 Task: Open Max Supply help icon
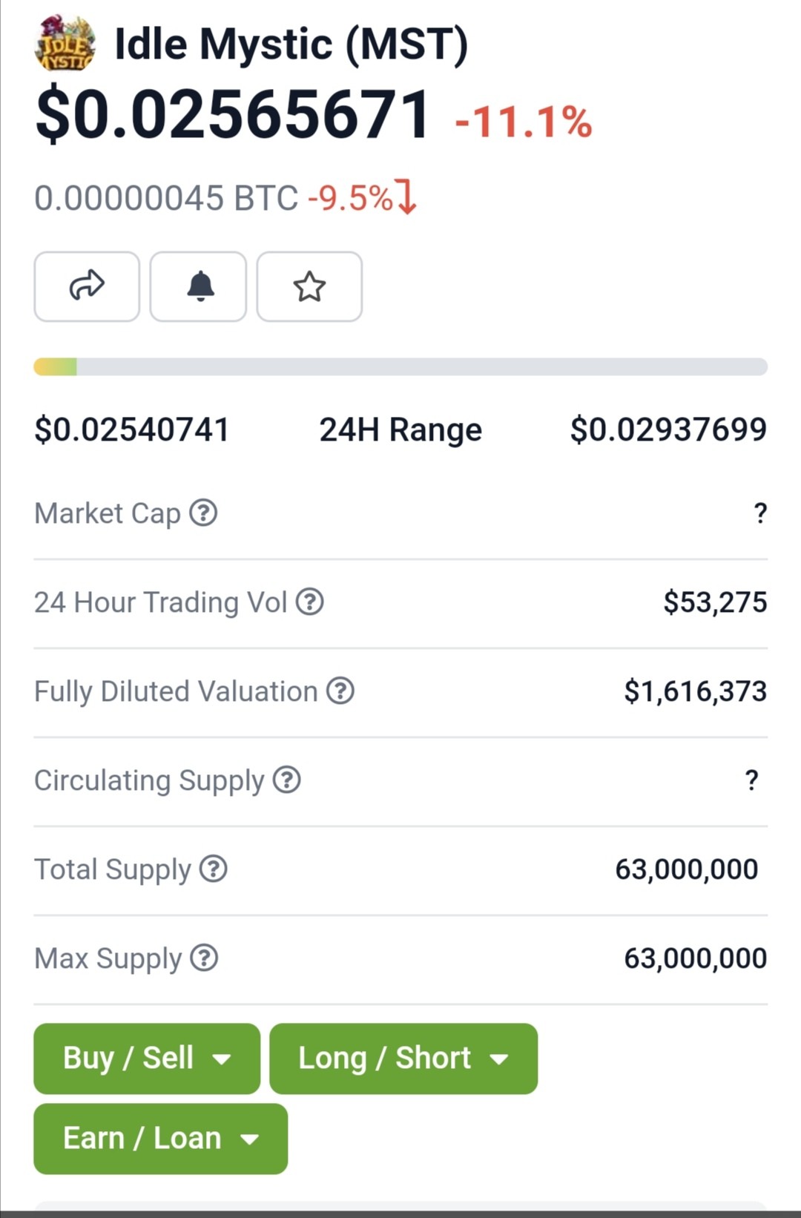click(204, 958)
